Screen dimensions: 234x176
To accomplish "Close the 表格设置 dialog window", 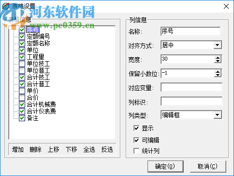I will [x=226, y=6].
